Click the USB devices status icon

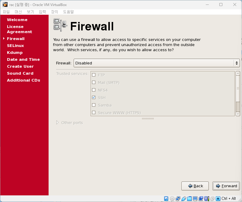click(x=184, y=198)
